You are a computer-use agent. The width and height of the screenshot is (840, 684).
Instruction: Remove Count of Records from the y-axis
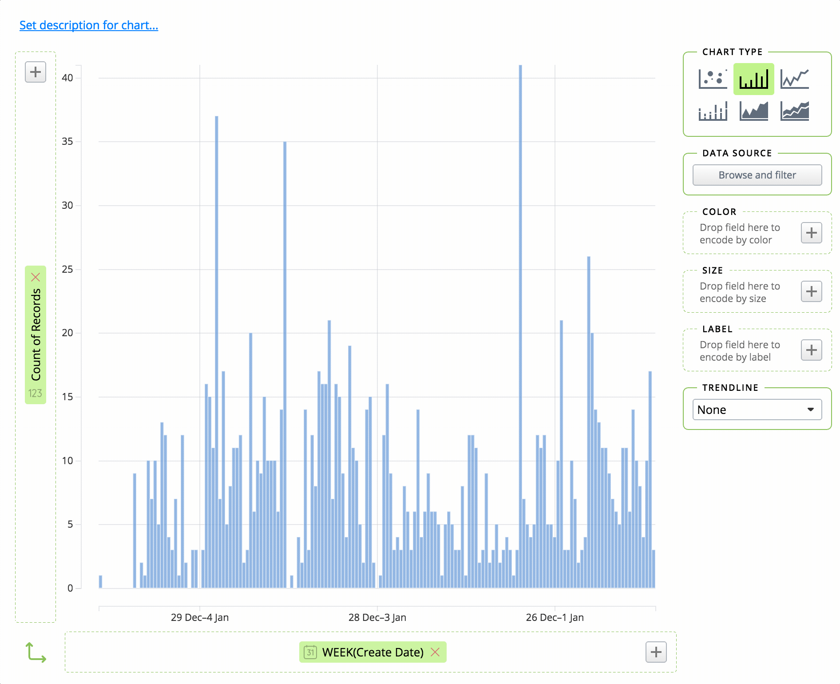36,277
